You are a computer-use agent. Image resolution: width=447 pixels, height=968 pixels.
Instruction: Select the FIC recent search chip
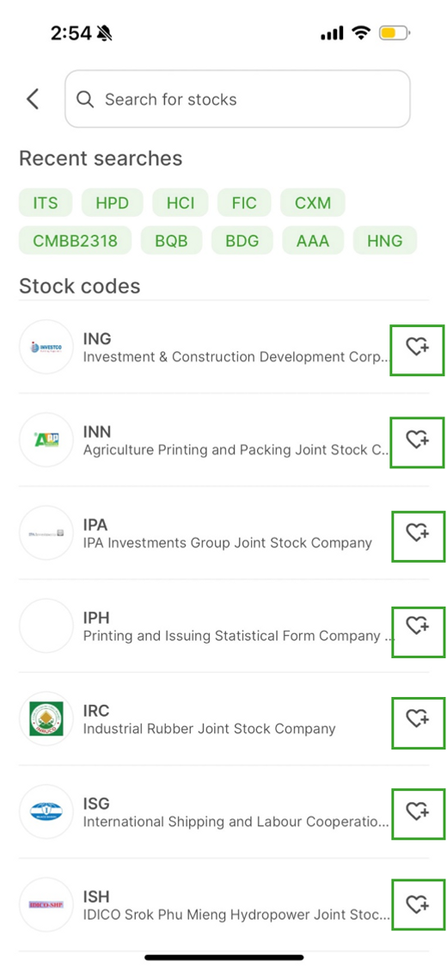click(x=244, y=203)
